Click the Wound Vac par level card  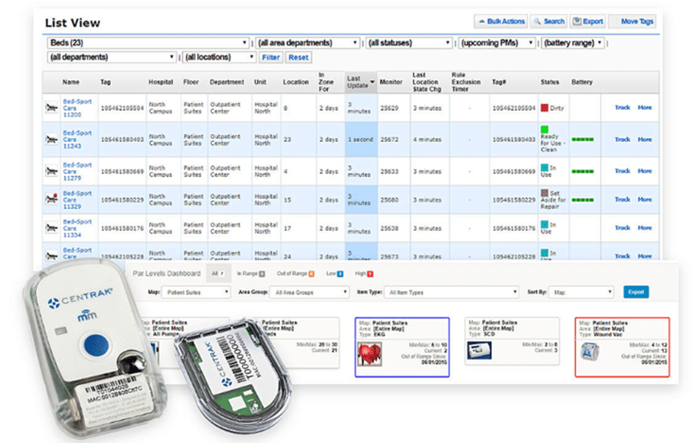tap(622, 347)
